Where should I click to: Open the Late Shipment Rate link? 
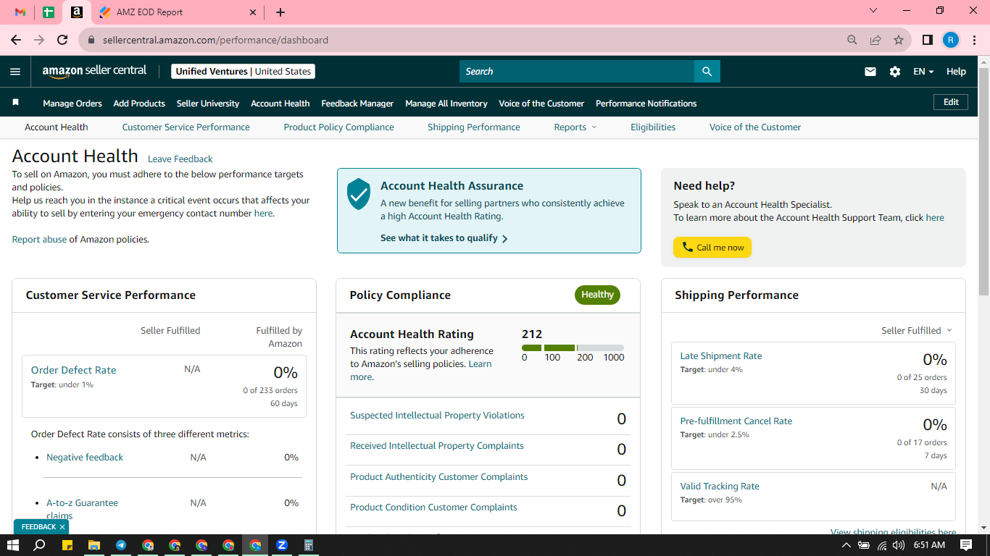[721, 355]
